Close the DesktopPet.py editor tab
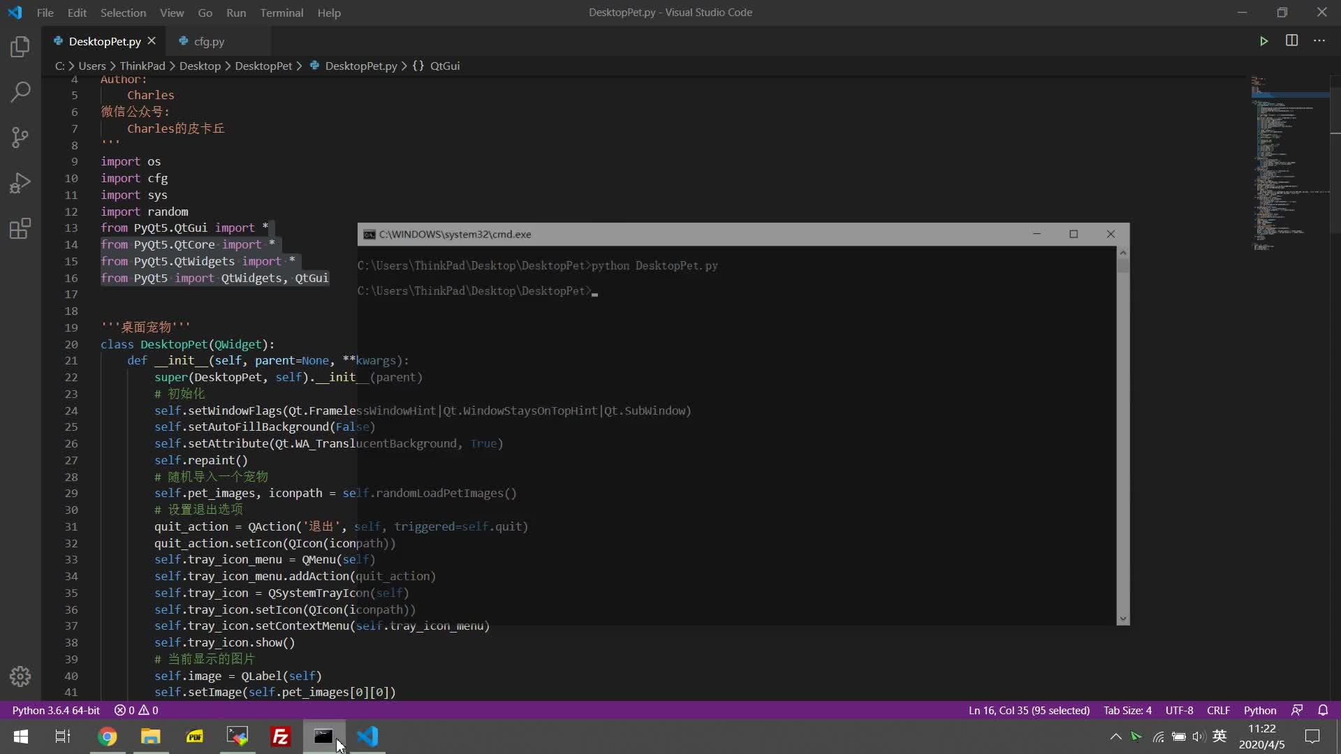 click(x=152, y=41)
